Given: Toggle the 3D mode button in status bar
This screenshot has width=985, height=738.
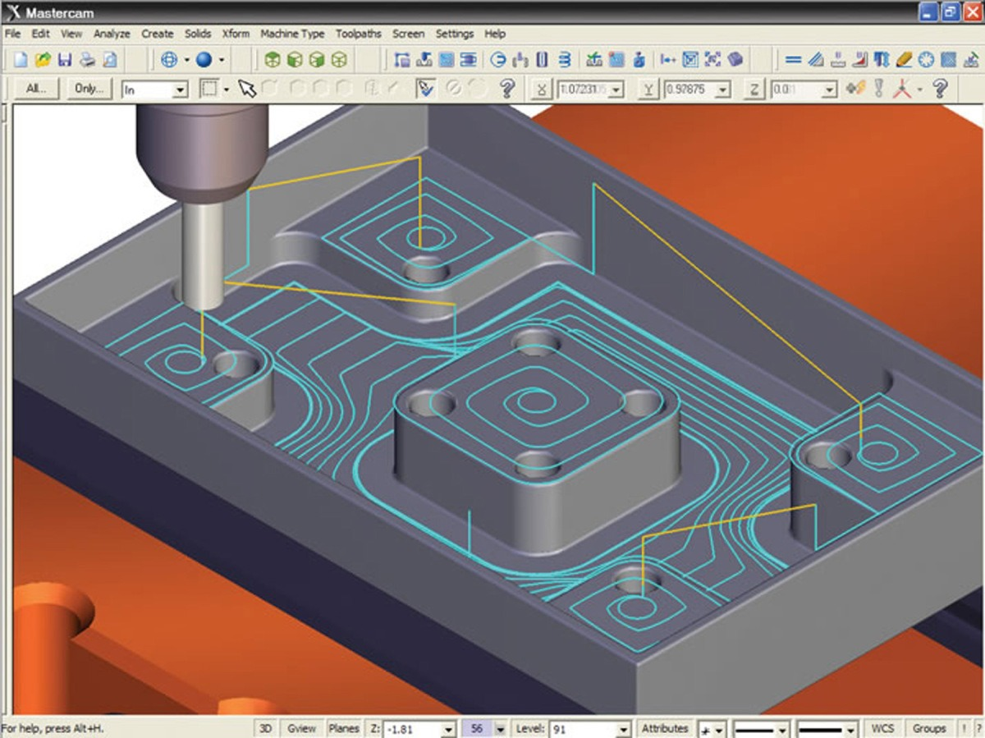Looking at the screenshot, I should click(265, 728).
